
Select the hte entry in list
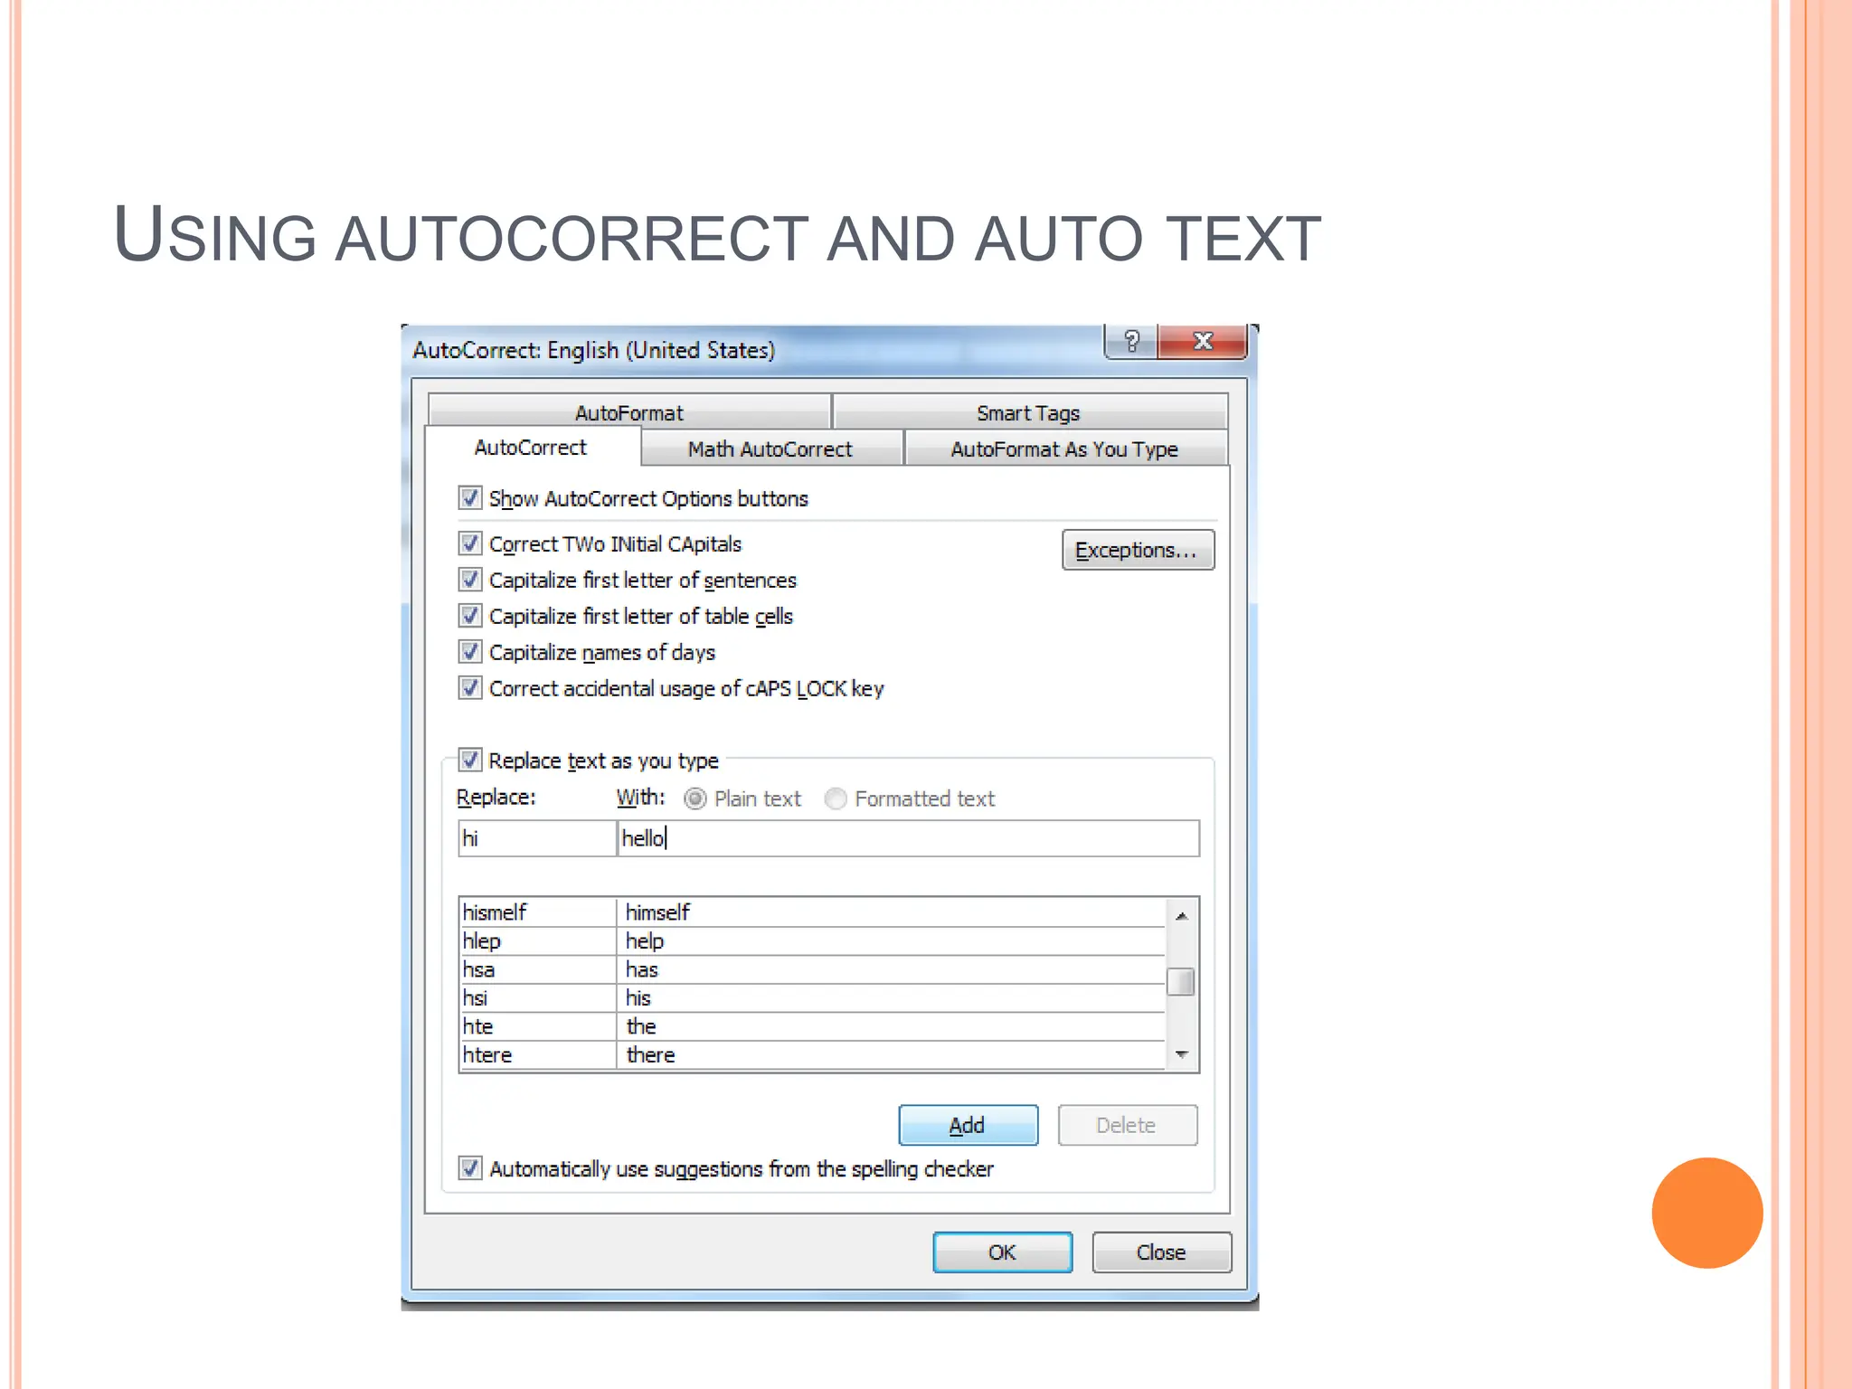coord(812,1026)
